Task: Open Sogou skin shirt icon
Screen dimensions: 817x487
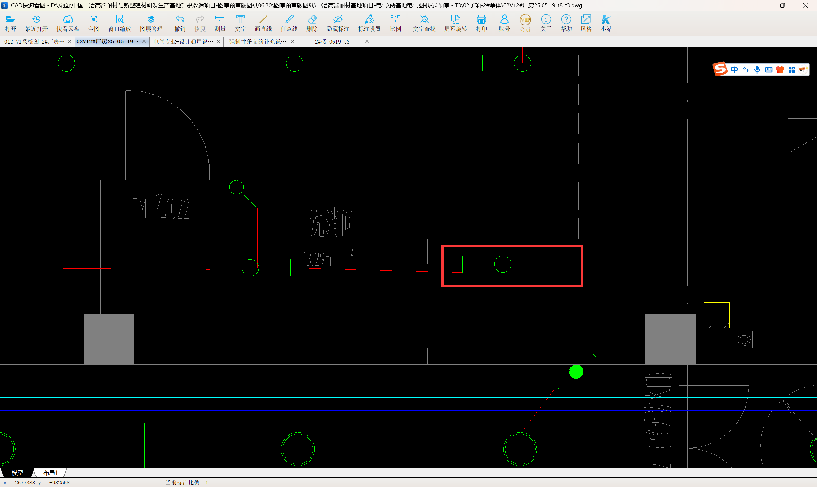Action: (780, 69)
